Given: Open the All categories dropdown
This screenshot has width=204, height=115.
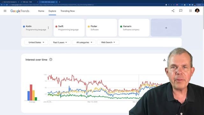Looking at the screenshot, I should 84,42.
